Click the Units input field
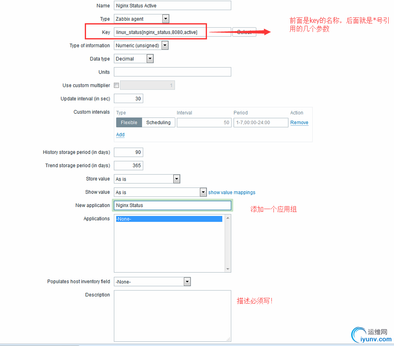This screenshot has width=394, height=346. coord(172,72)
